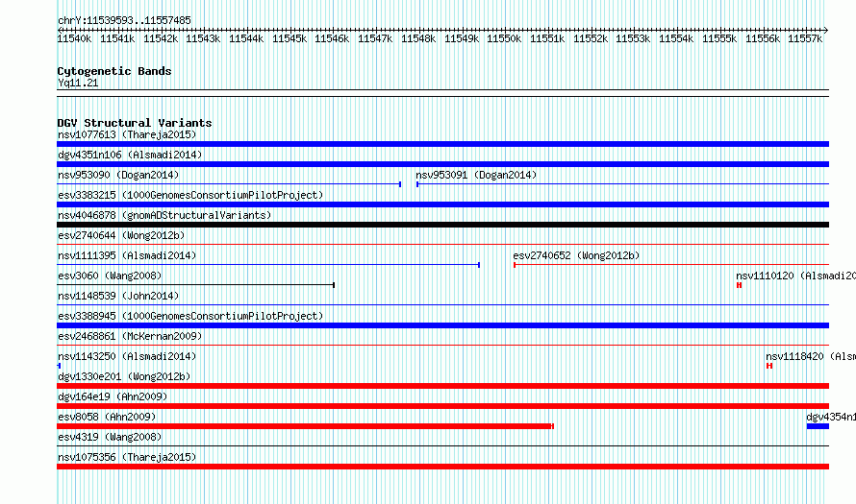Open variant nsv1075356 (Thareja2015) label
This screenshot has height=504, width=856.
pyautogui.click(x=127, y=457)
